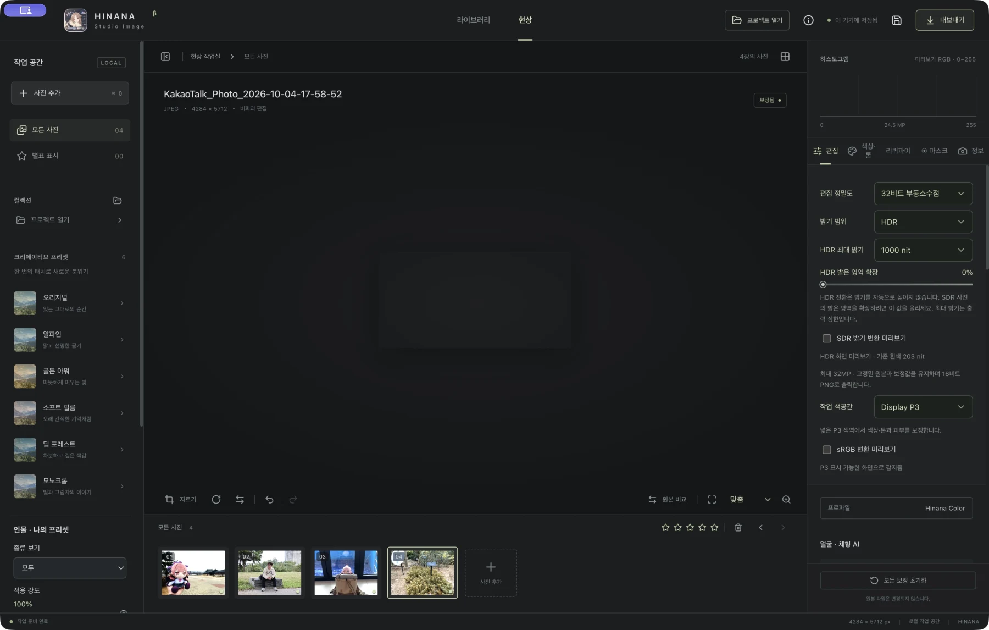Enter fullscreen preview
The height and width of the screenshot is (630, 989).
712,499
